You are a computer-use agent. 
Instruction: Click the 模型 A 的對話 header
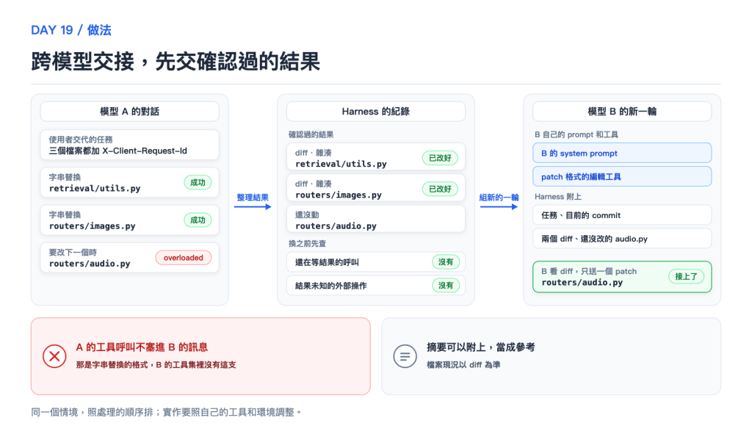coord(129,112)
